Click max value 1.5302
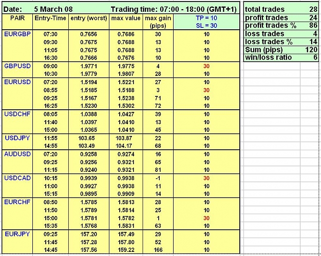The image size is (321, 256). click(126, 106)
